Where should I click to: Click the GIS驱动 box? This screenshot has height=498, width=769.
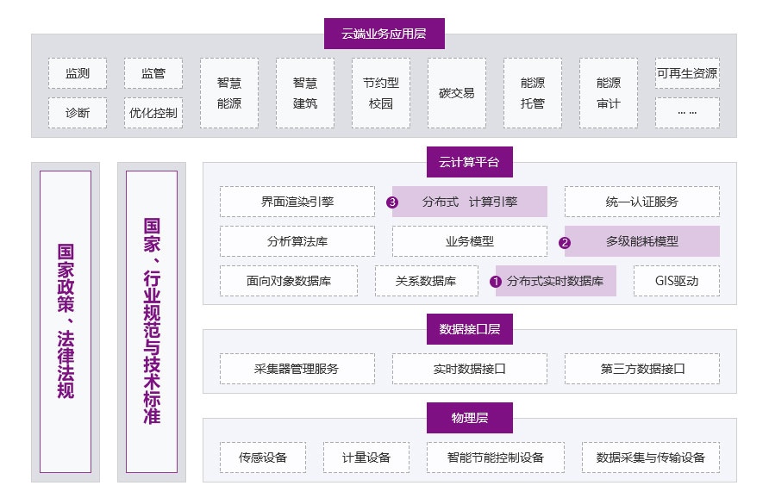(x=676, y=281)
